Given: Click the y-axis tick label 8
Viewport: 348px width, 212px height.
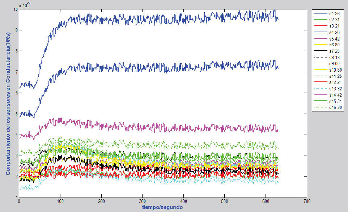Looking at the screenshot, I should (x=15, y=51).
